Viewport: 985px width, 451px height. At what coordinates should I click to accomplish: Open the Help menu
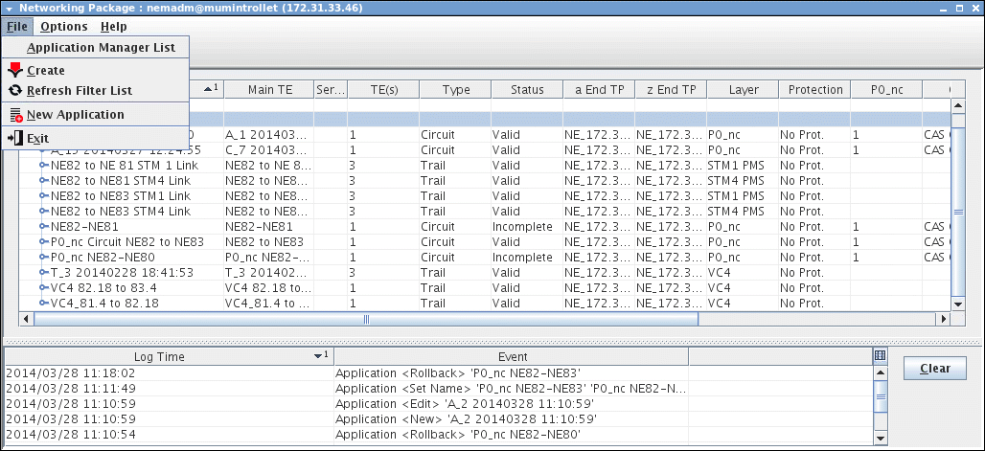(113, 27)
